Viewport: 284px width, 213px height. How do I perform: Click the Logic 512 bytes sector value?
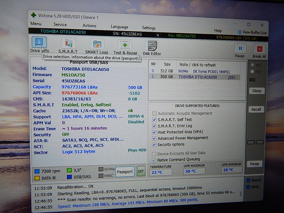[x=79, y=152]
